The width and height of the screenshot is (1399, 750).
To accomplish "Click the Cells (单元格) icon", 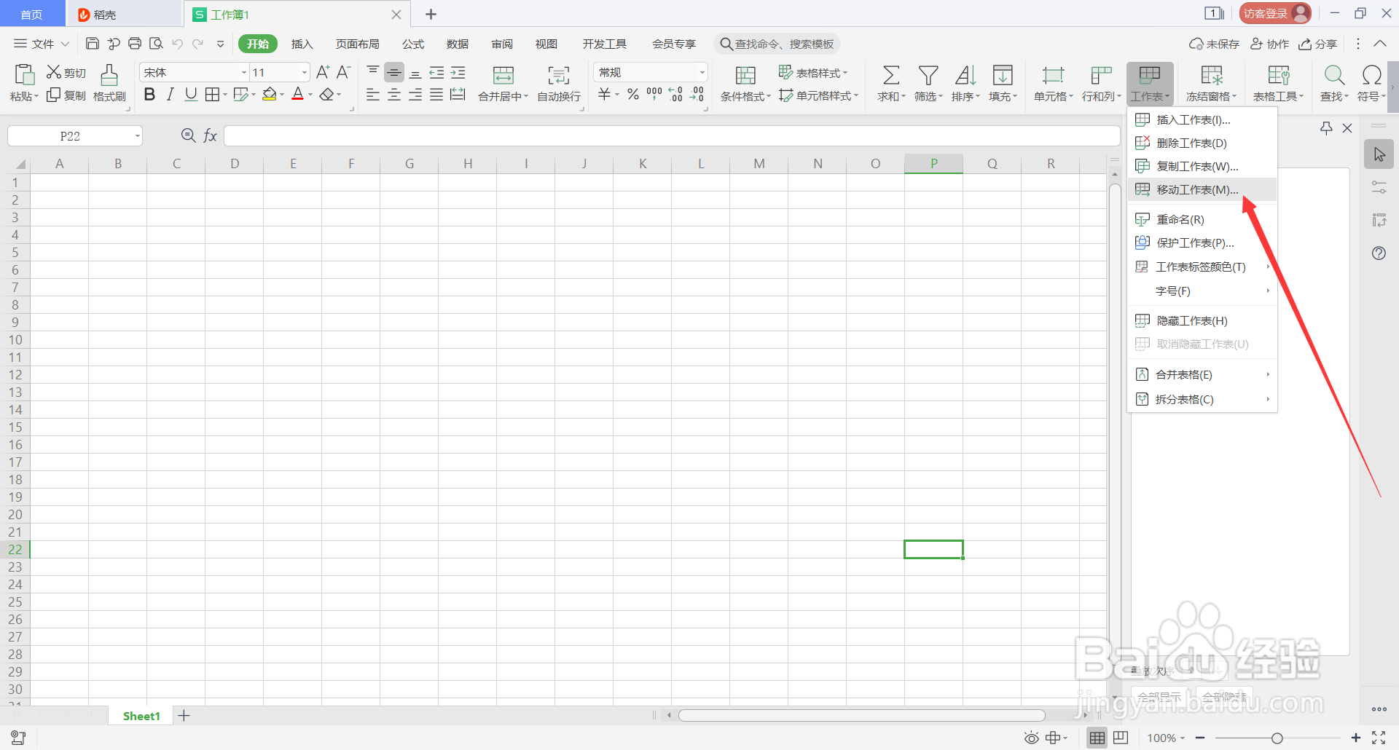I will (1053, 75).
